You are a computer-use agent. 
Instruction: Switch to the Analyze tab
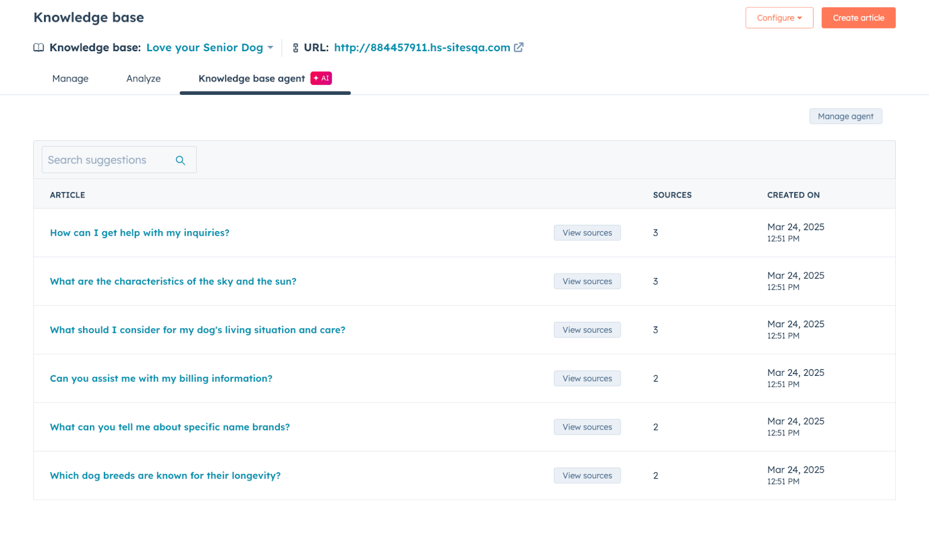click(143, 78)
